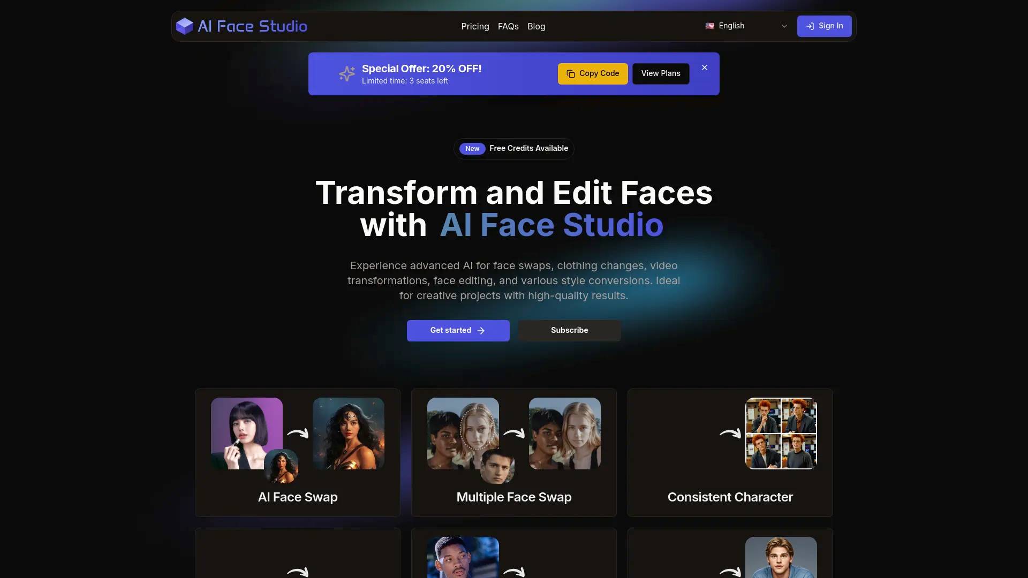
Task: Click the Get started button
Action: tap(458, 331)
